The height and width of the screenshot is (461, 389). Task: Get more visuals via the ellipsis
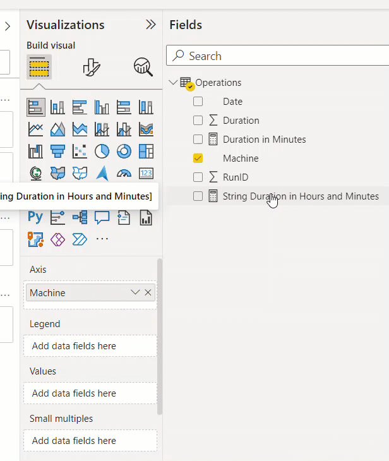(102, 239)
